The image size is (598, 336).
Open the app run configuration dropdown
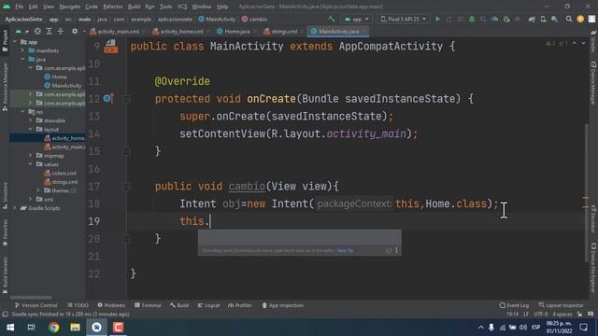point(357,19)
